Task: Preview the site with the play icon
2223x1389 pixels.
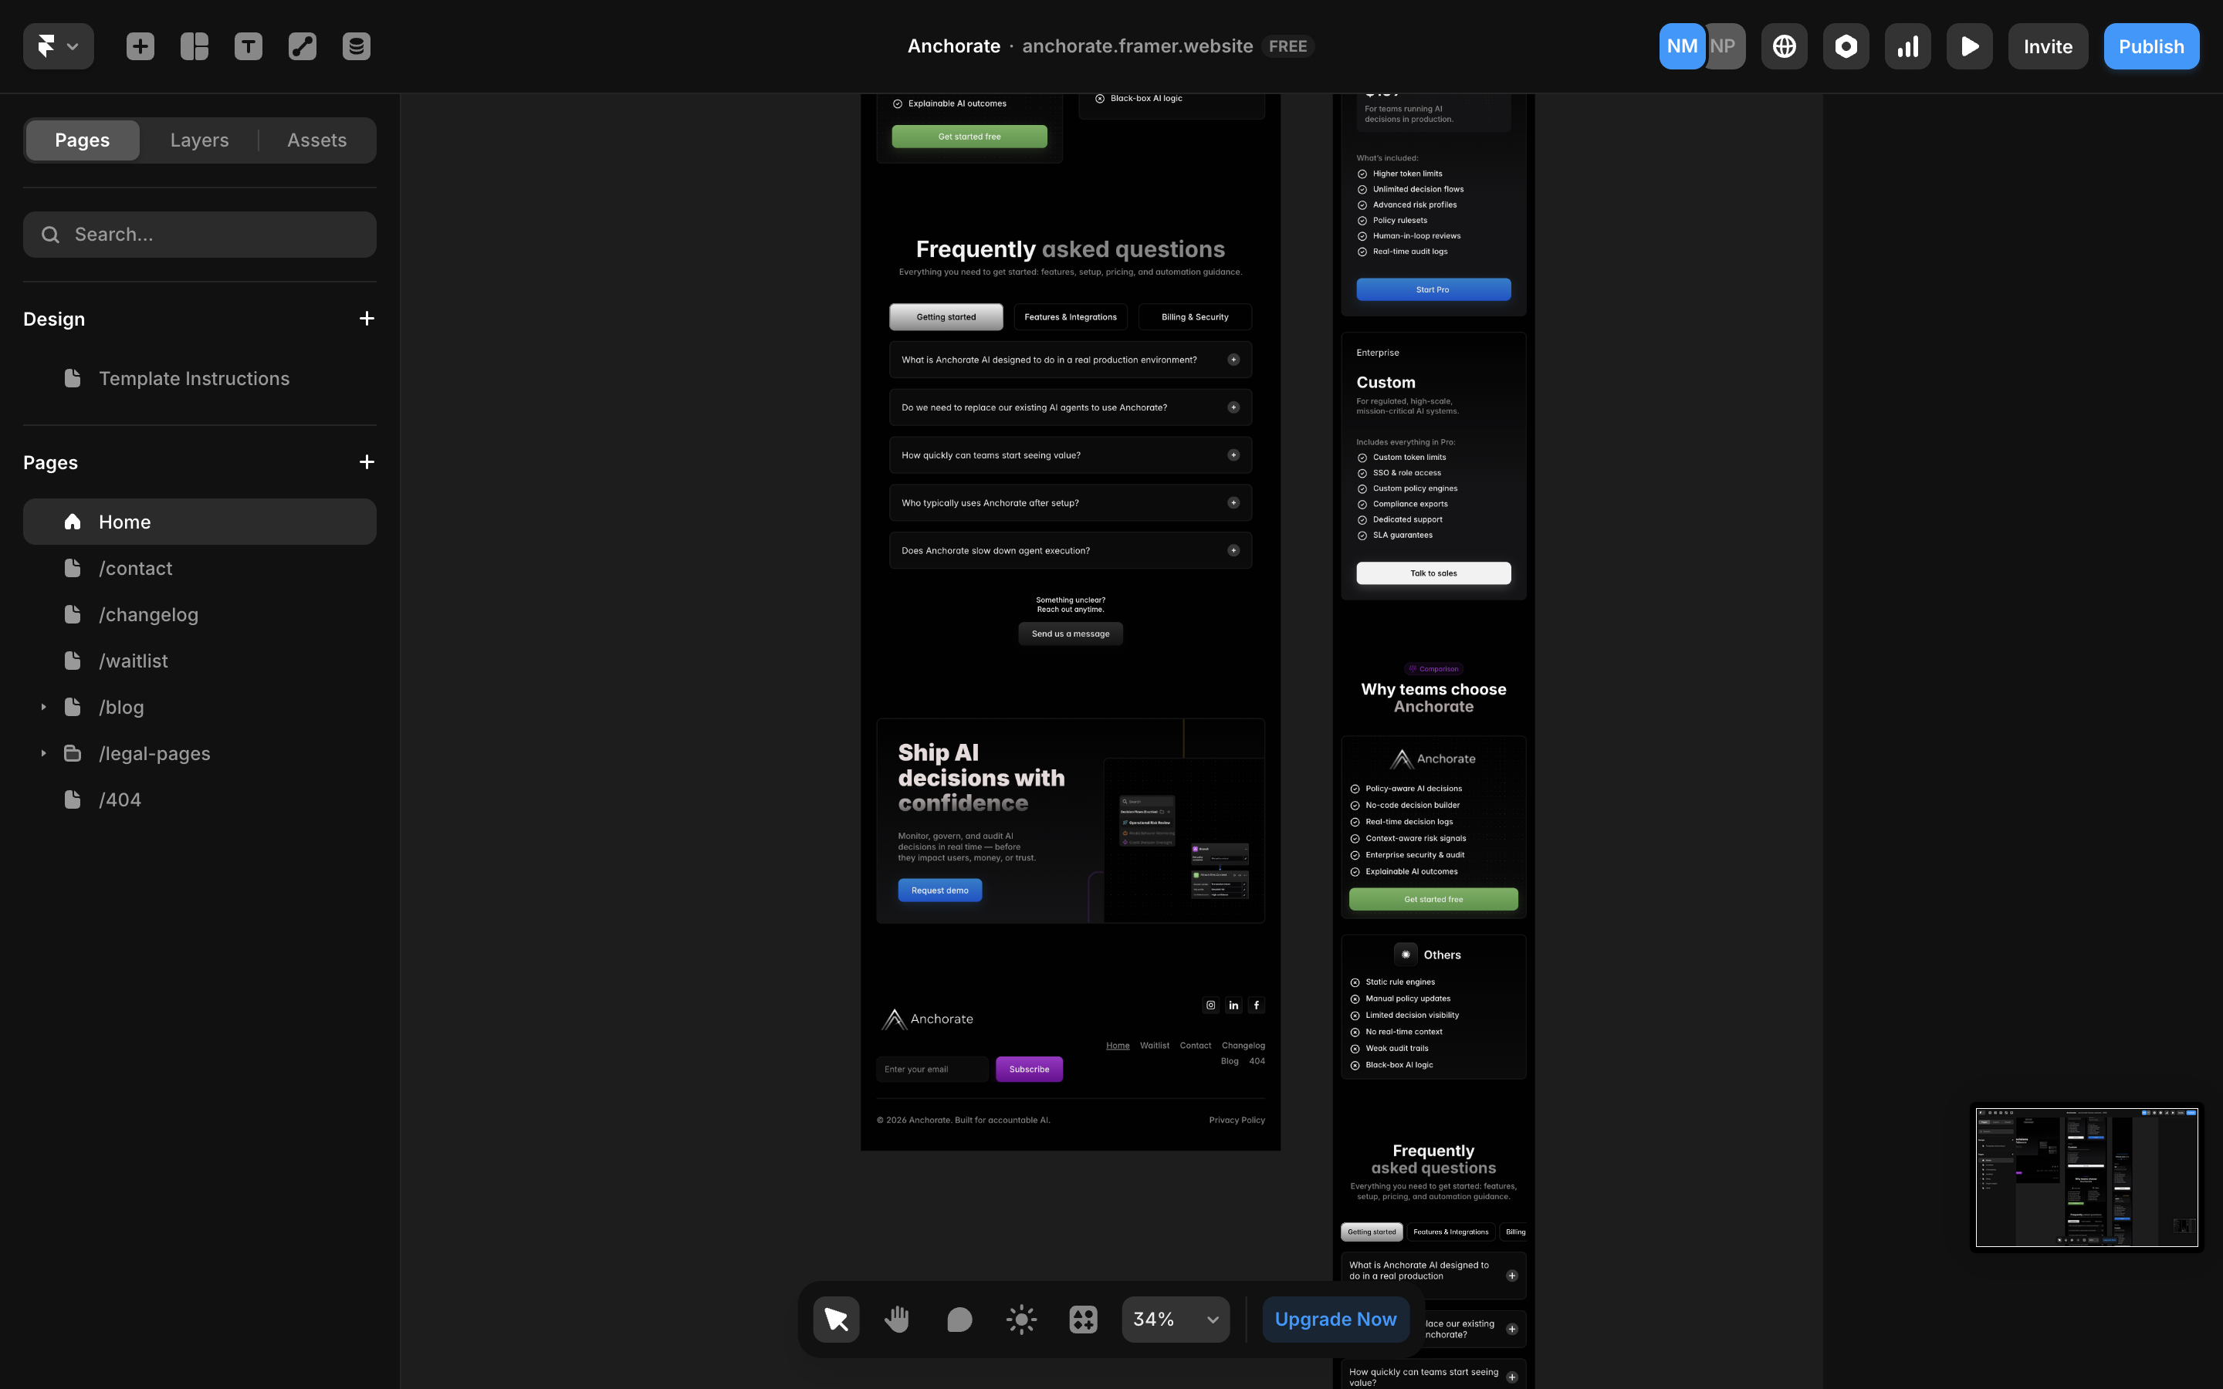Action: tap(1970, 46)
